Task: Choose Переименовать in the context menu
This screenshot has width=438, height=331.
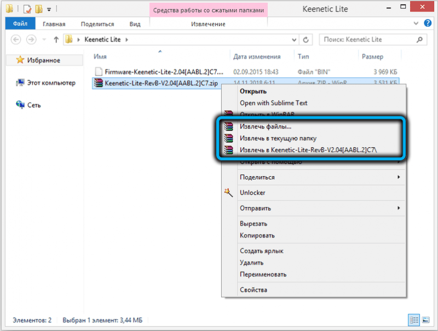Action: pyautogui.click(x=313, y=274)
